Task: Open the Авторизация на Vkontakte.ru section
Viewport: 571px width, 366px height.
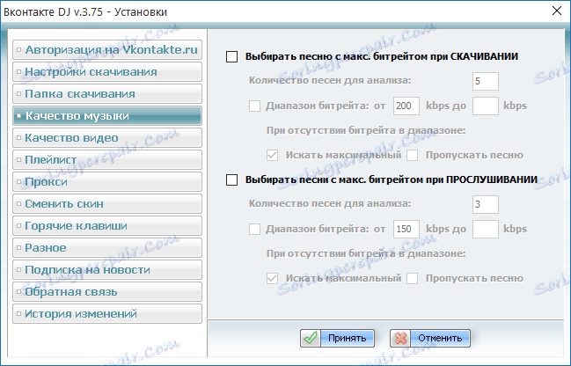Action: click(x=107, y=50)
